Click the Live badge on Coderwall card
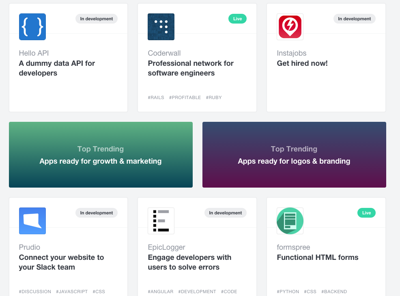The image size is (400, 296). tap(237, 19)
